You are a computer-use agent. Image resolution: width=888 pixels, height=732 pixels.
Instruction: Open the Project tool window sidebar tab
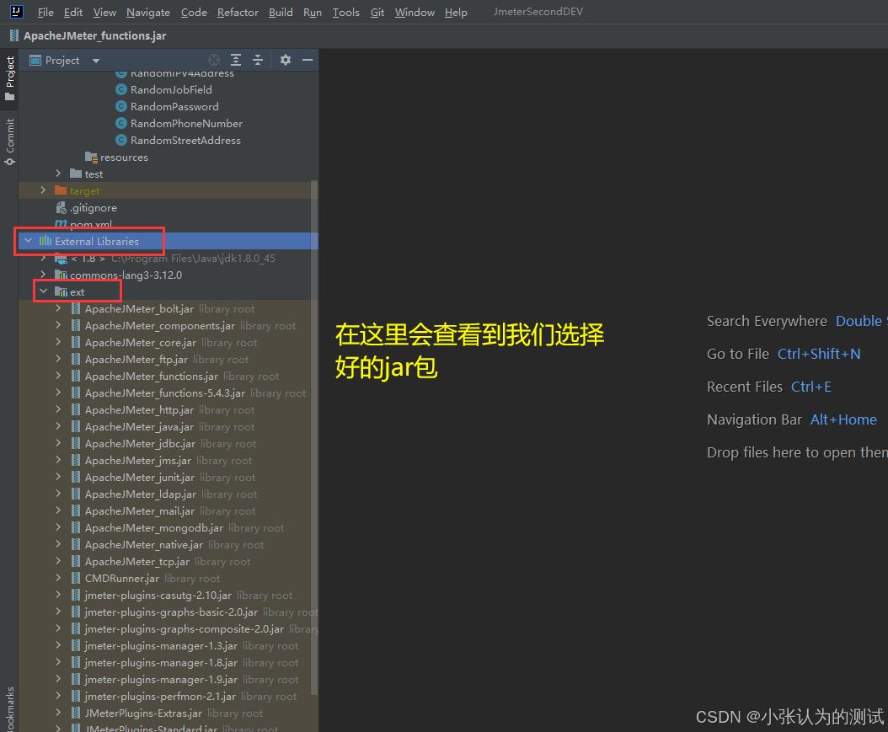(x=9, y=78)
